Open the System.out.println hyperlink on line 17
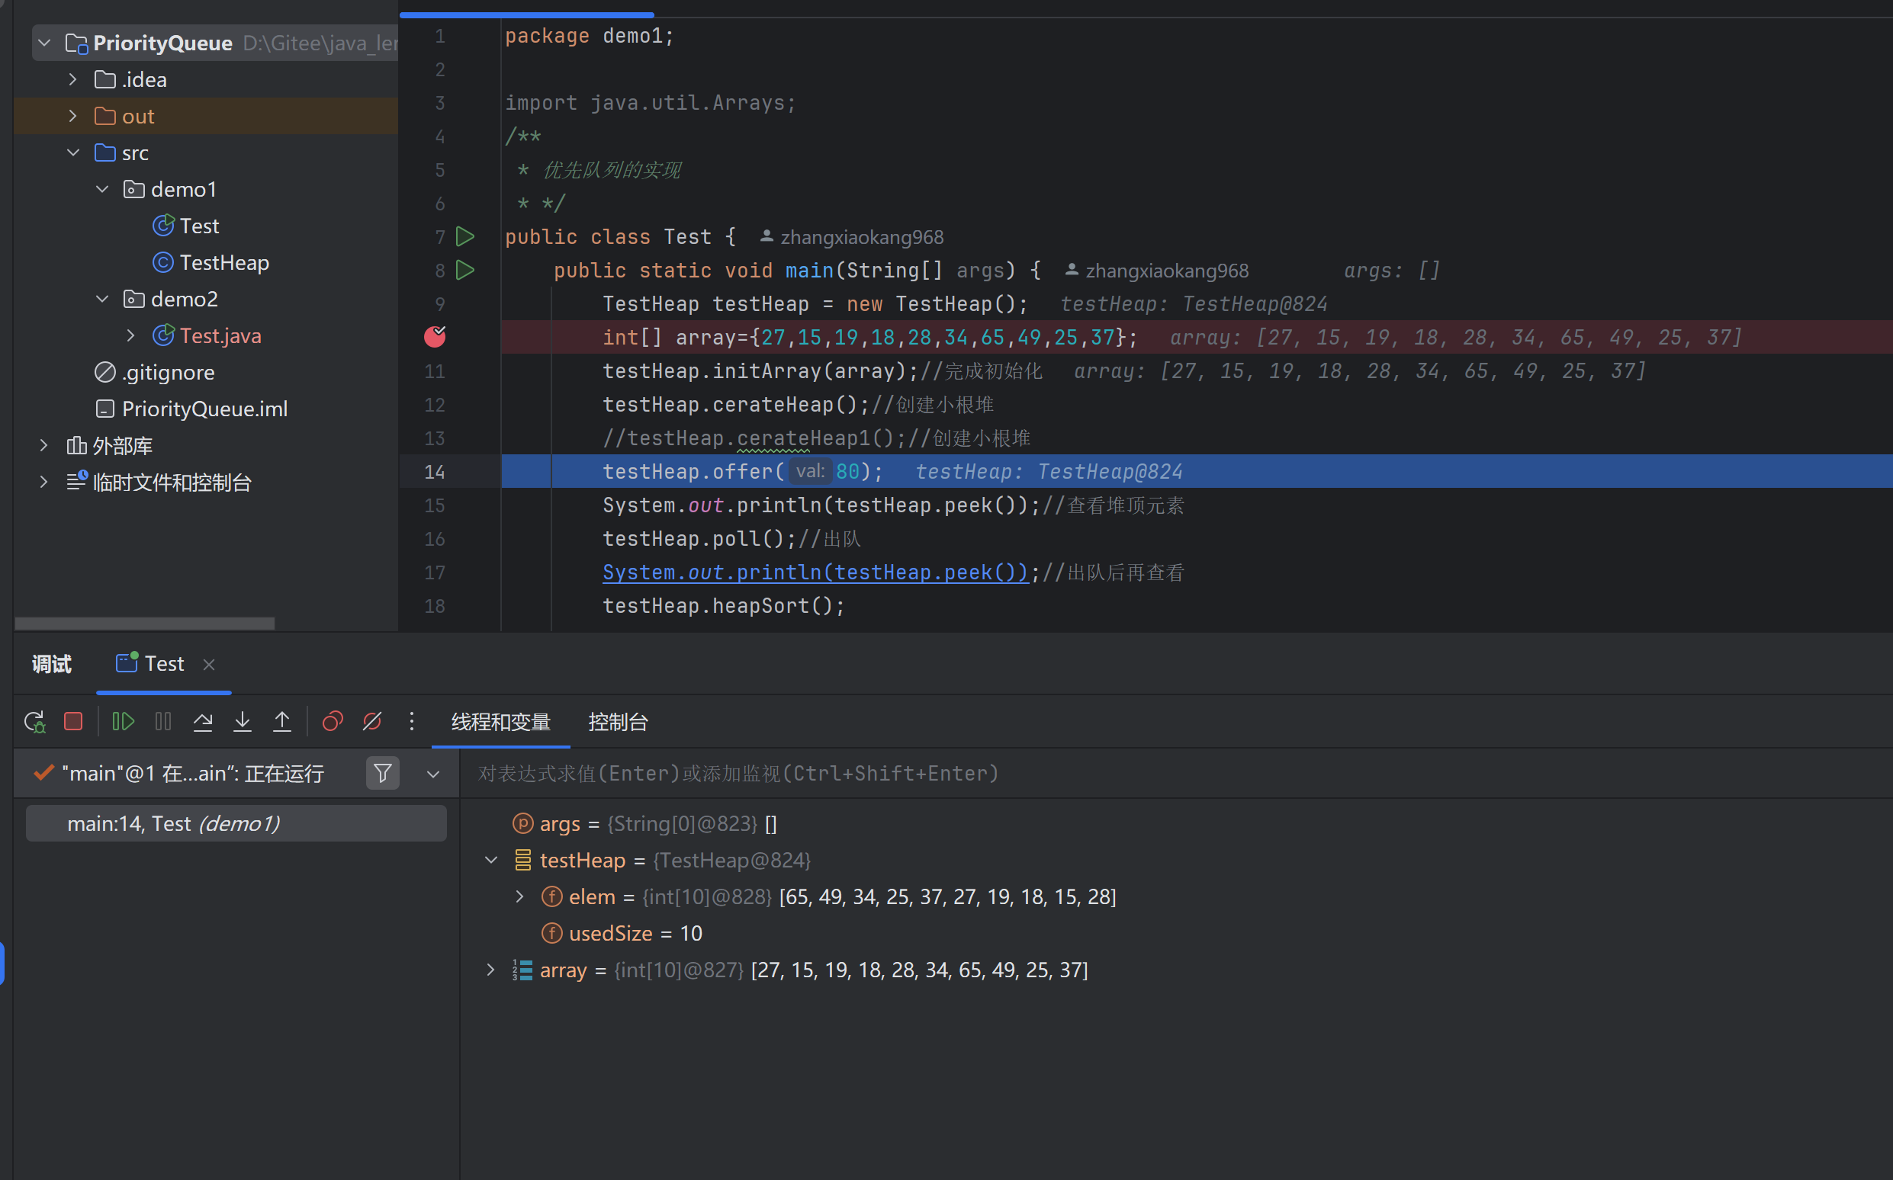Image resolution: width=1893 pixels, height=1180 pixels. pos(815,572)
